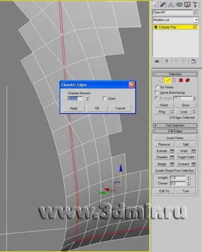Click Create Shape From Selection button
Screen dimensions: 202x252
[175, 171]
